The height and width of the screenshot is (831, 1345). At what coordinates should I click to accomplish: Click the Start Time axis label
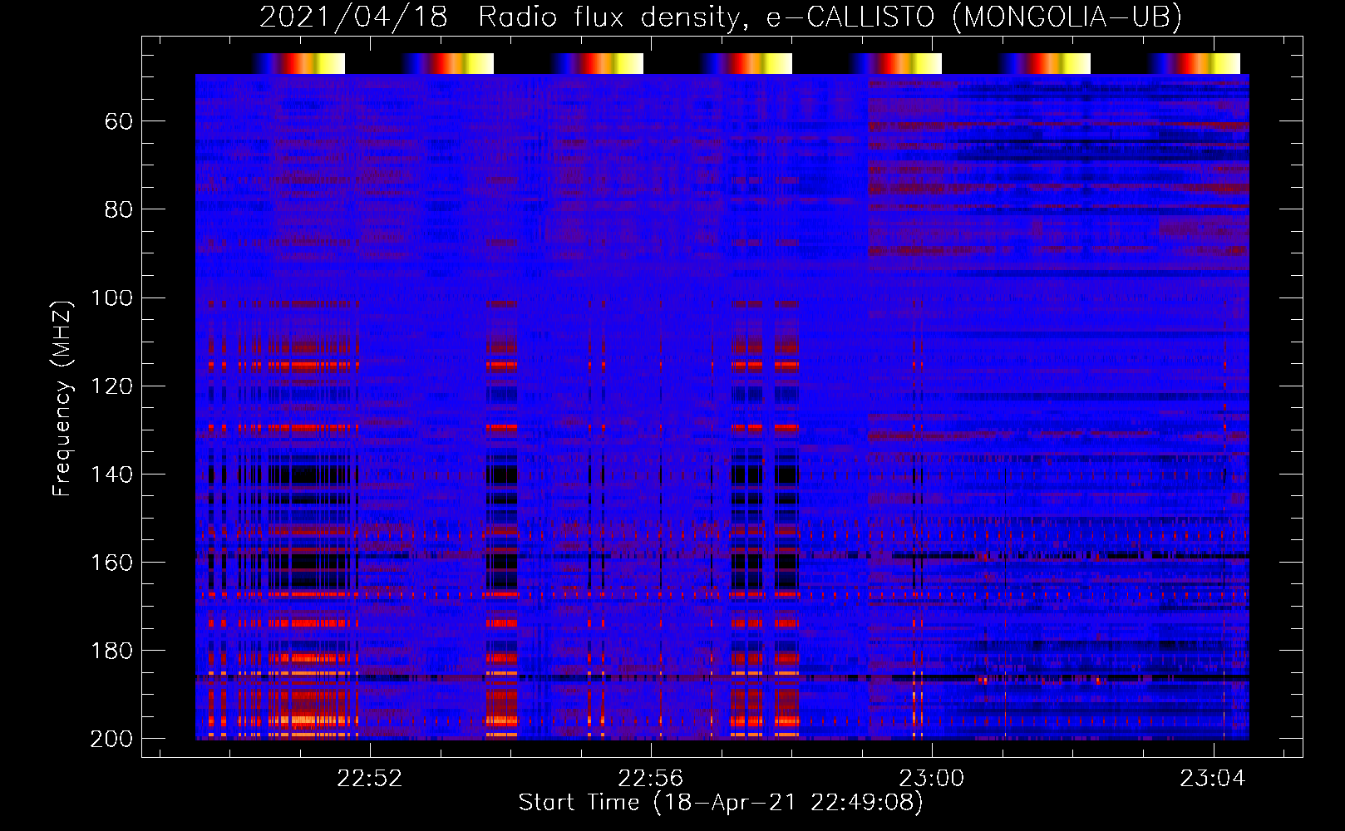(721, 803)
